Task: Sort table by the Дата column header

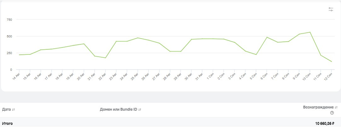Action: click(6, 109)
